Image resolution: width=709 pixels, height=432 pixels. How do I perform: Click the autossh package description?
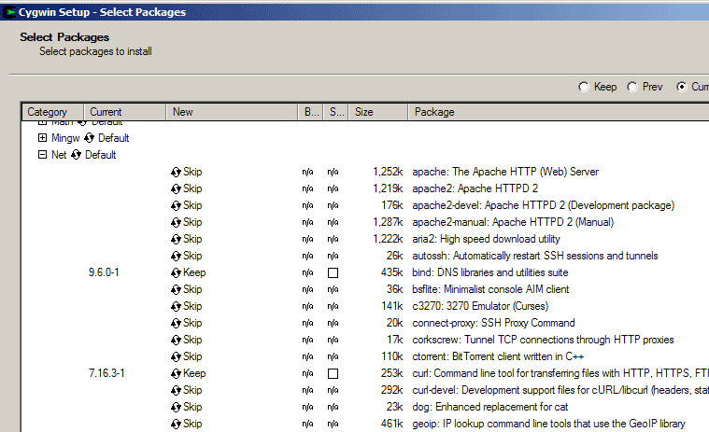pos(535,256)
